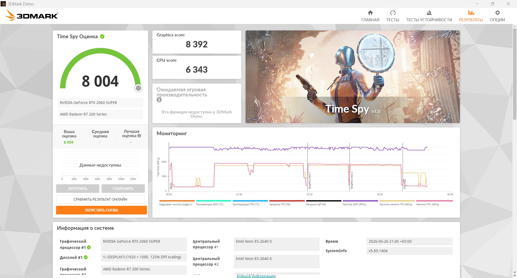Click the Graphics score value 8 392
The image size is (517, 278).
pyautogui.click(x=197, y=44)
